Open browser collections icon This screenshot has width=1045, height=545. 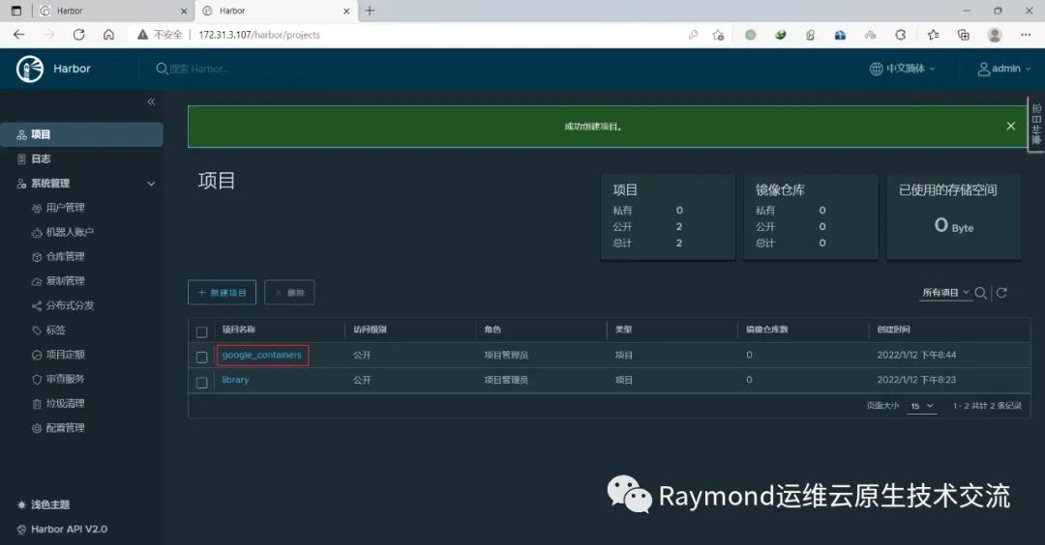click(963, 35)
